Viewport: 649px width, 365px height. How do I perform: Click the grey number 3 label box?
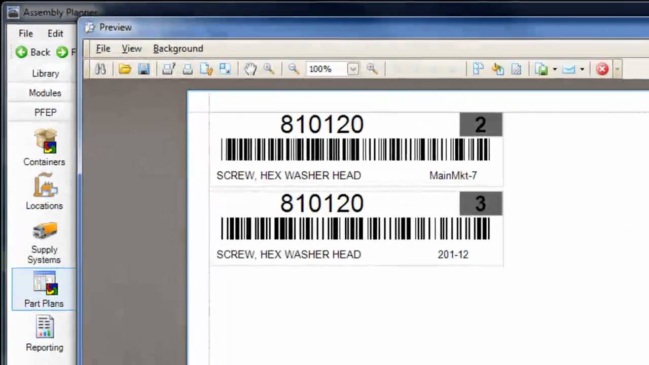coord(481,204)
